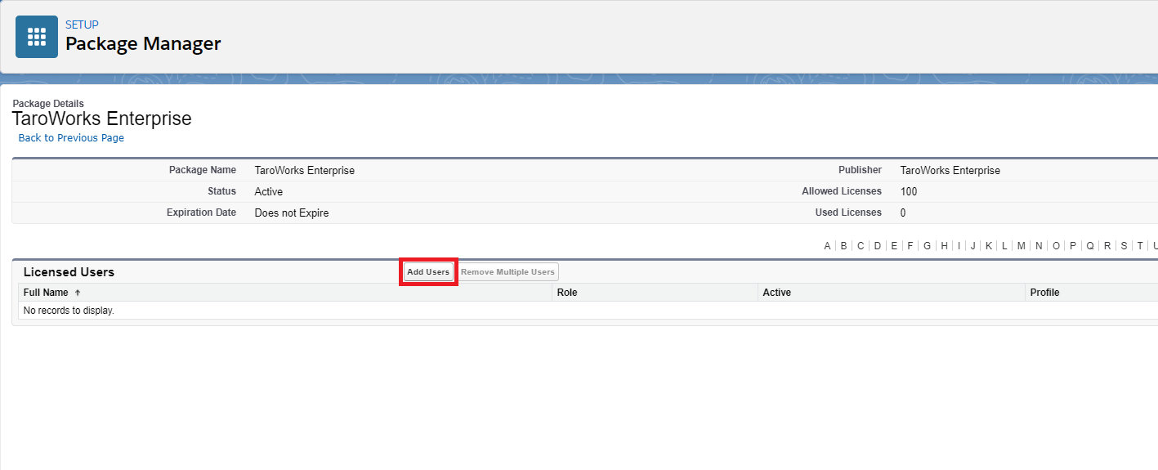Filter users by letter Q
1158x470 pixels.
[x=1090, y=246]
